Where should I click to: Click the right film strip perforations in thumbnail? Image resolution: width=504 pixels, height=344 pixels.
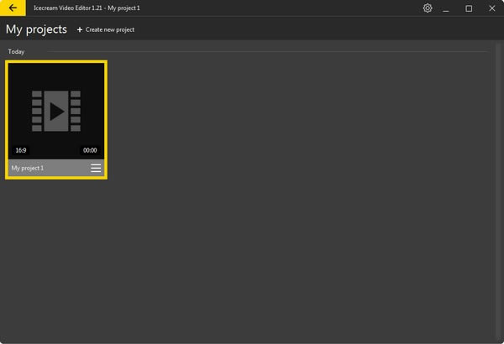click(x=76, y=112)
